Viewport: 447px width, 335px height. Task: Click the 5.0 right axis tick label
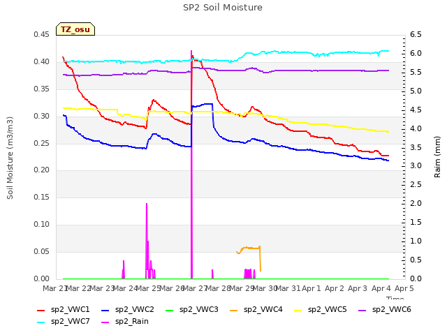[x=416, y=91]
